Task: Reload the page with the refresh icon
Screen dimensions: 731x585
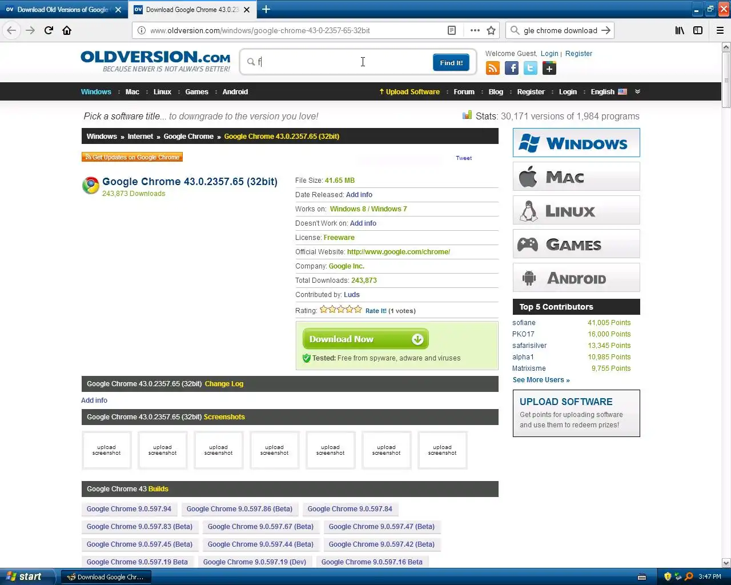Action: [x=49, y=30]
